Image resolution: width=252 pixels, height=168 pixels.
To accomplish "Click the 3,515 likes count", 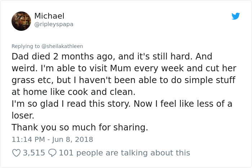I will pyautogui.click(x=34, y=153).
